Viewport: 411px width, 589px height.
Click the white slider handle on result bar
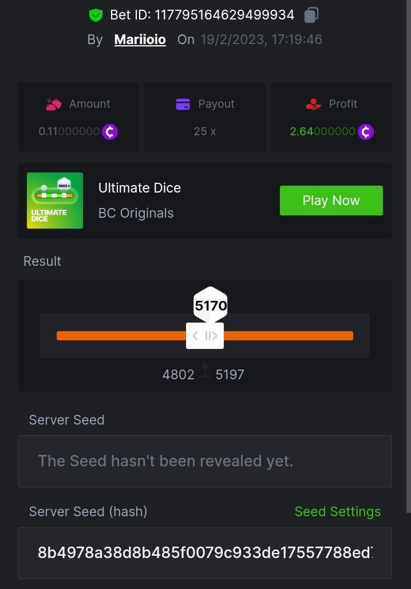coord(204,336)
